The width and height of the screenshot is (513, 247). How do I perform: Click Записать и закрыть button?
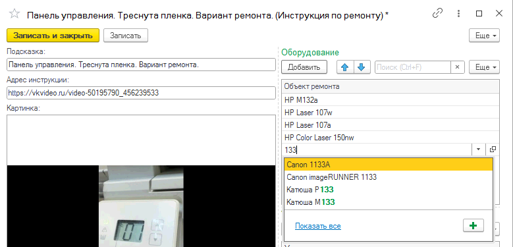click(x=53, y=36)
